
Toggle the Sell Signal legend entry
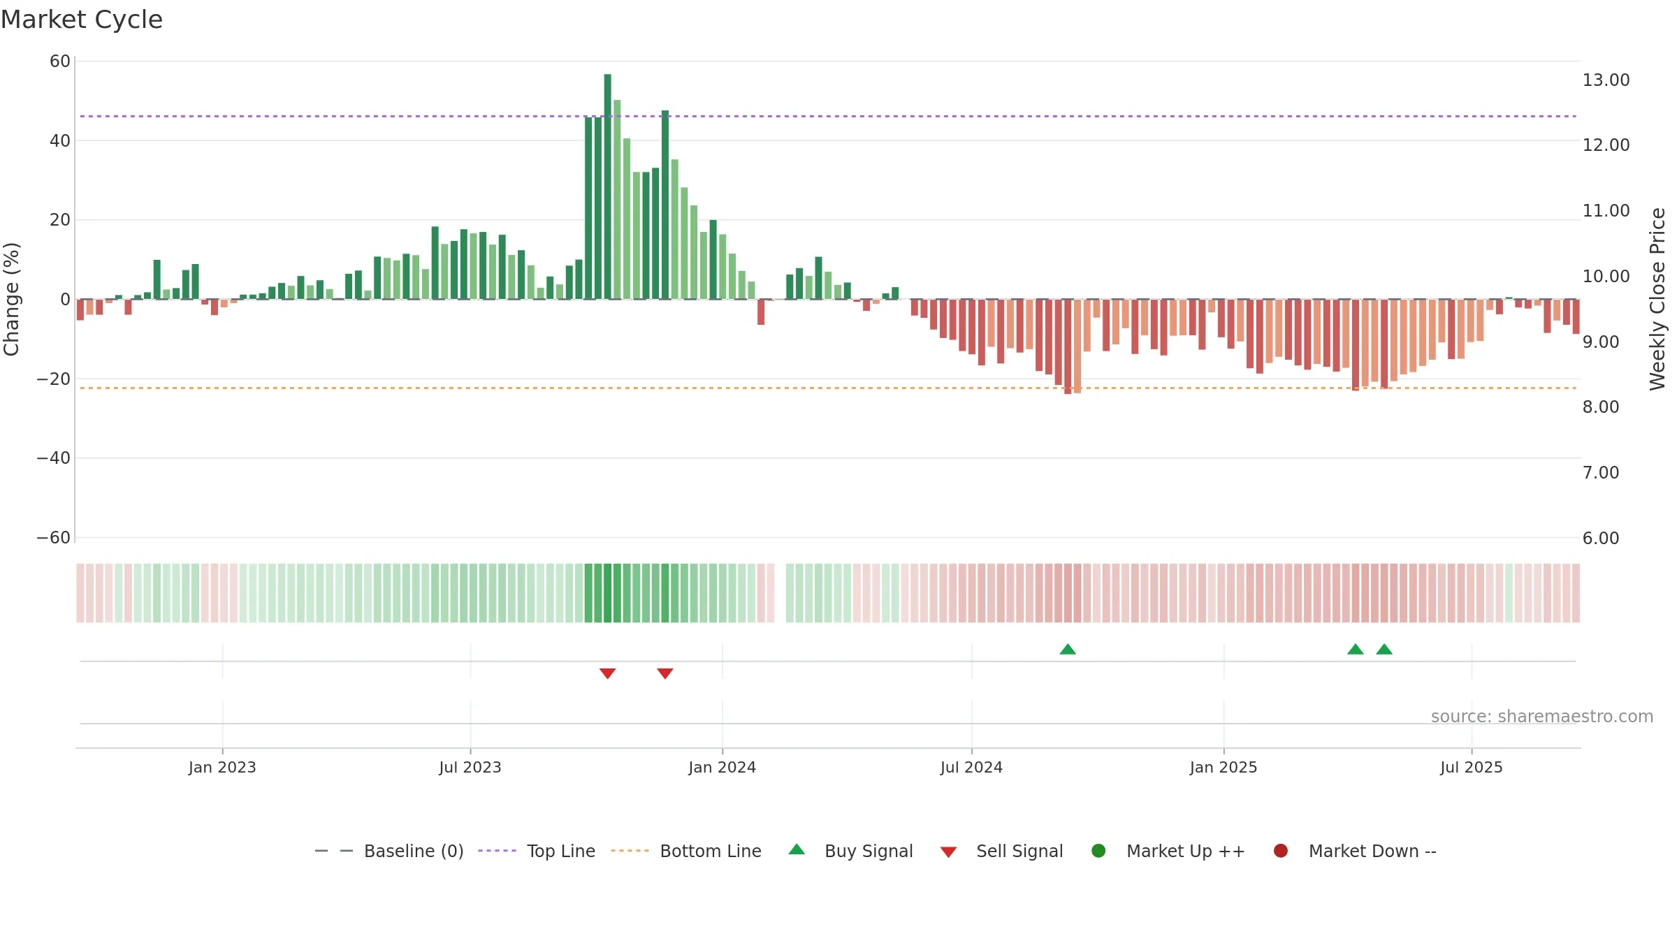1001,851
